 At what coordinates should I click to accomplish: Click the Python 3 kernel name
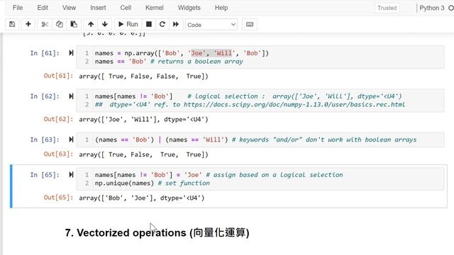[x=432, y=8]
